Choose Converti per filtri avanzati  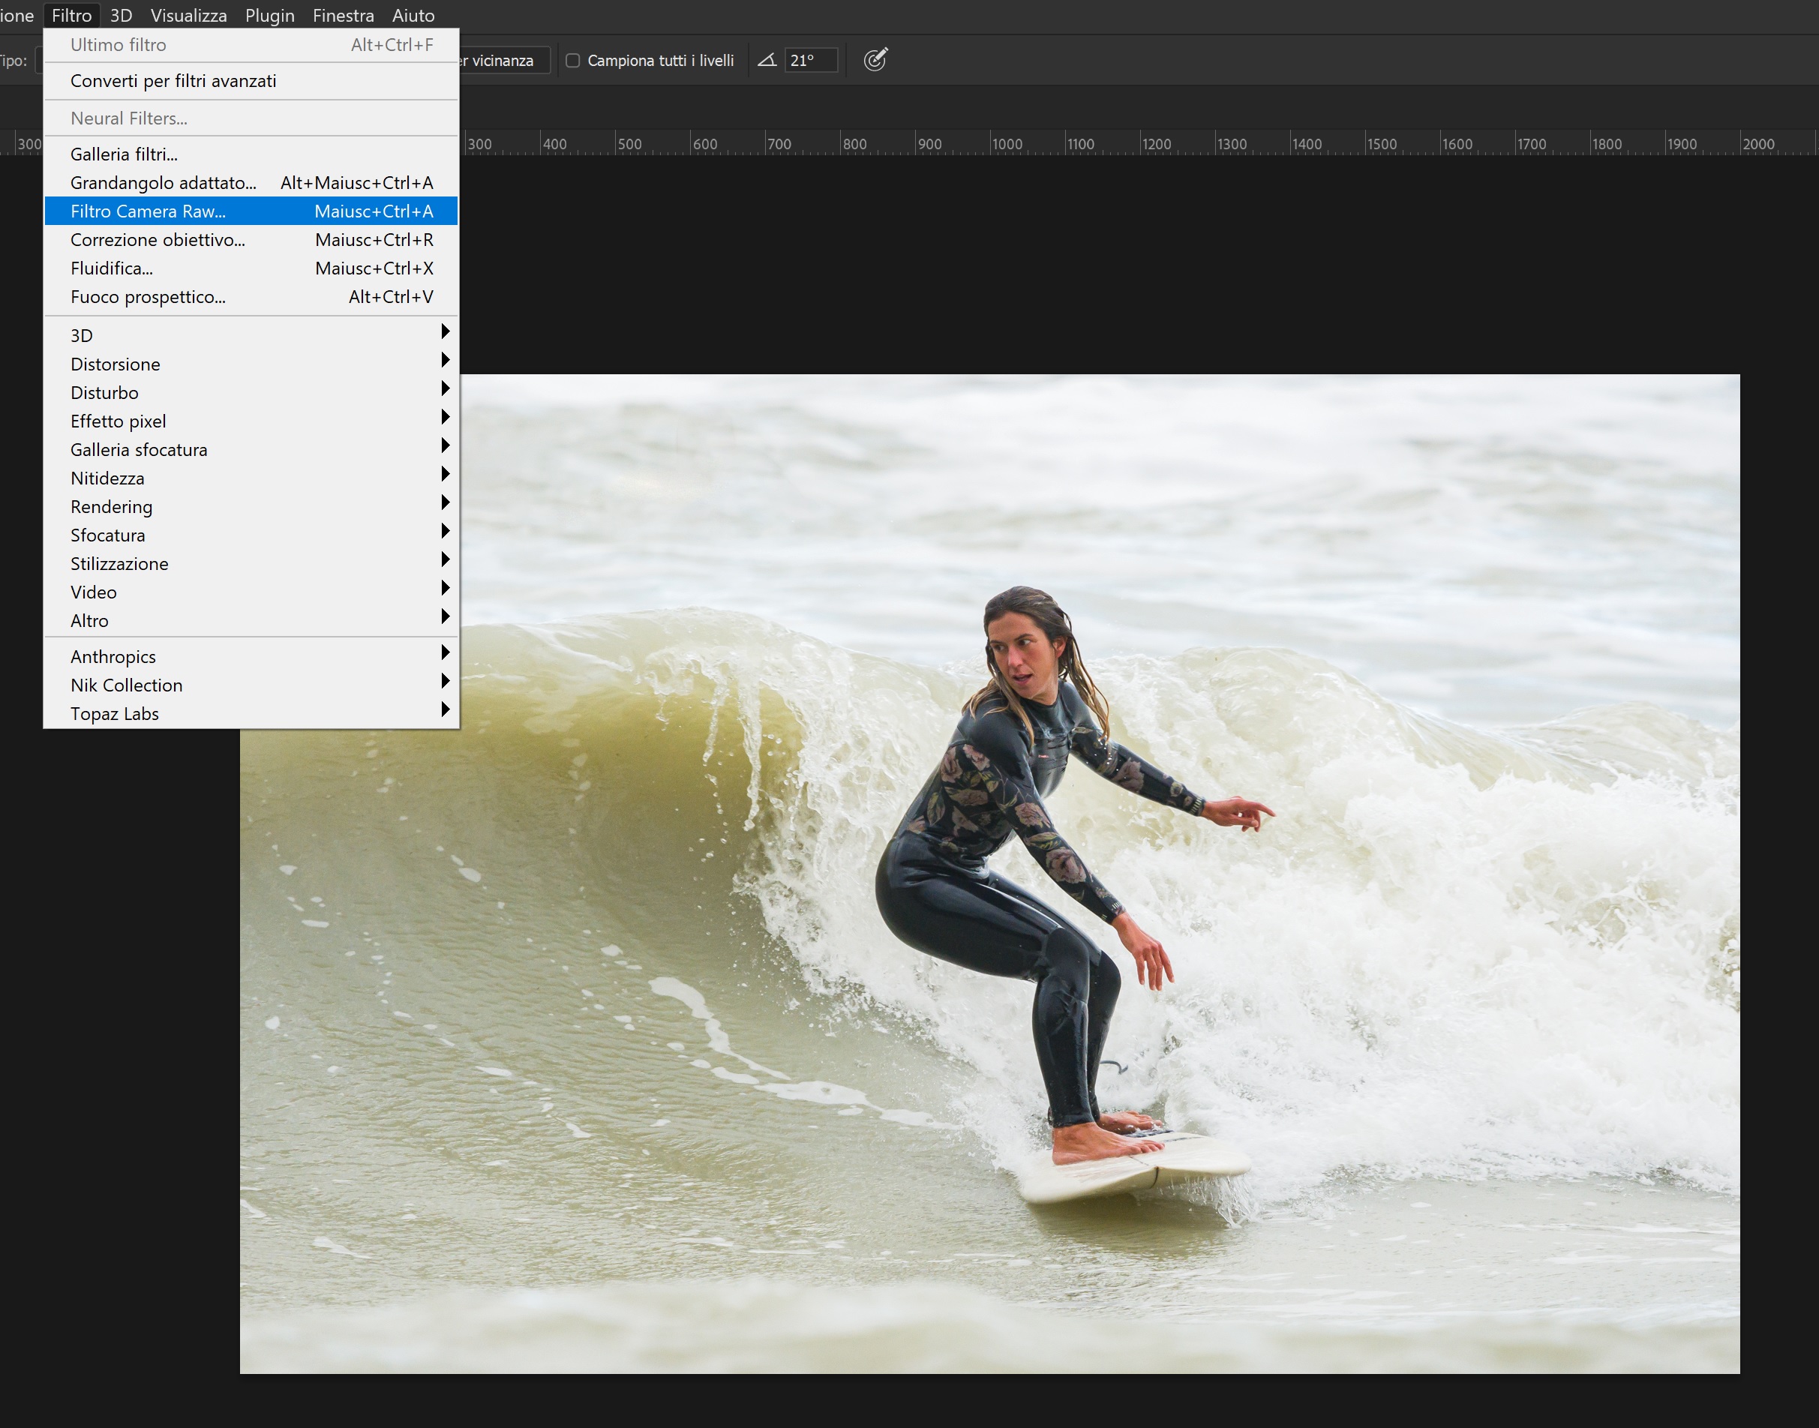[251, 81]
